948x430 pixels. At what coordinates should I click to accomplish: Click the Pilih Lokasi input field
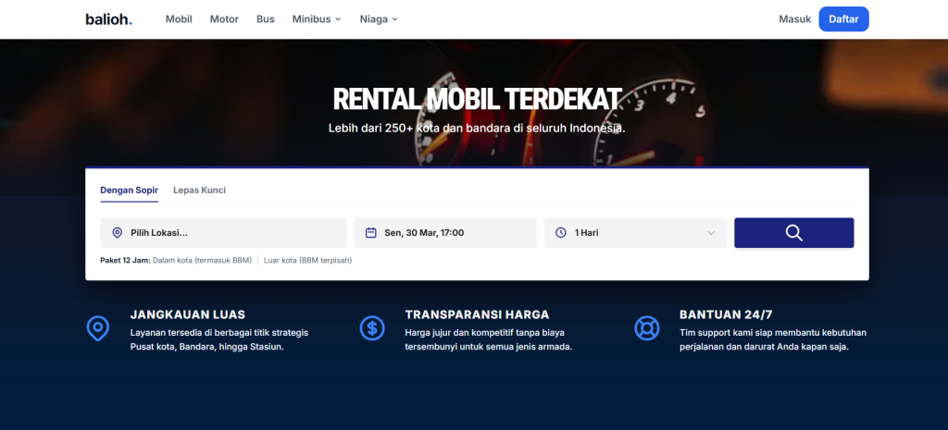(231, 233)
